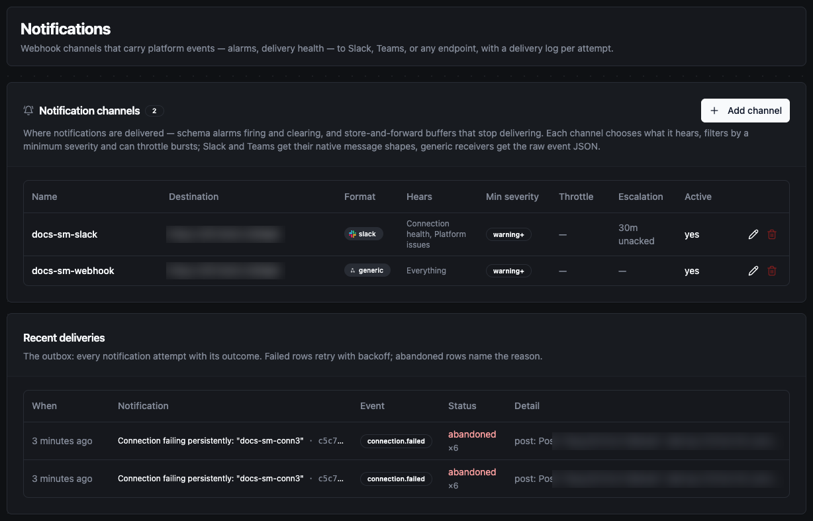Click 'abandoned' status in first delivery row

tap(472, 435)
